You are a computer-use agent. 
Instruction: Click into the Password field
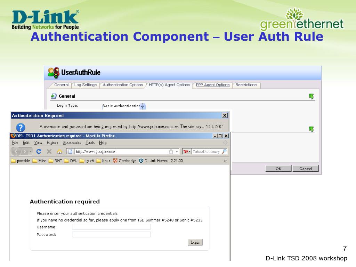pos(112,234)
